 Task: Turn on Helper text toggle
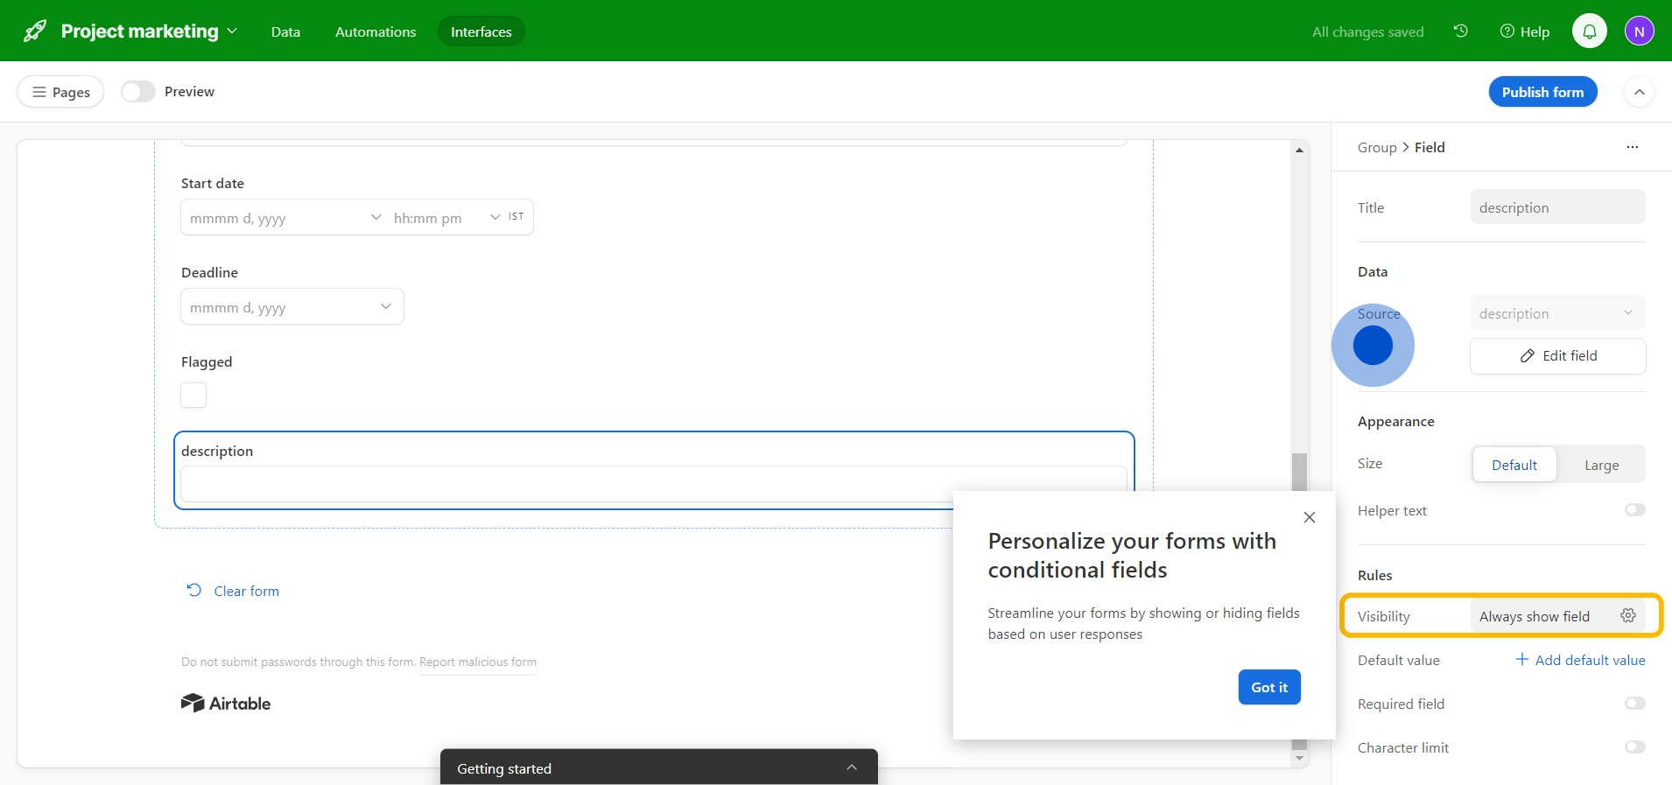tap(1634, 510)
